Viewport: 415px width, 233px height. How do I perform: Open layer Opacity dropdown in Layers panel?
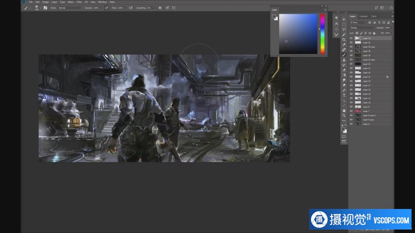coord(392,28)
